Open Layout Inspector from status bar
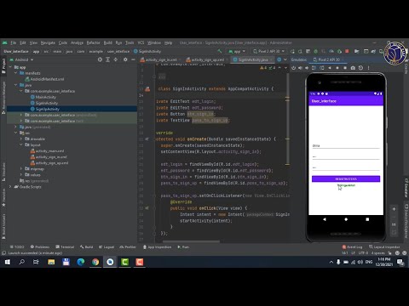 [x=384, y=247]
